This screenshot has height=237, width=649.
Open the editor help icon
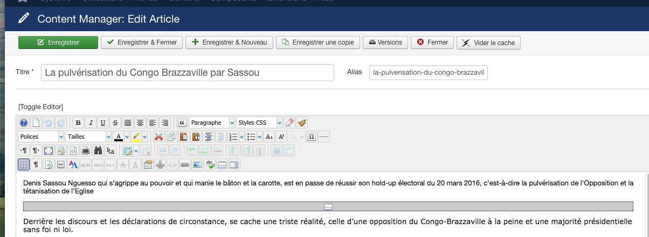pos(24,123)
